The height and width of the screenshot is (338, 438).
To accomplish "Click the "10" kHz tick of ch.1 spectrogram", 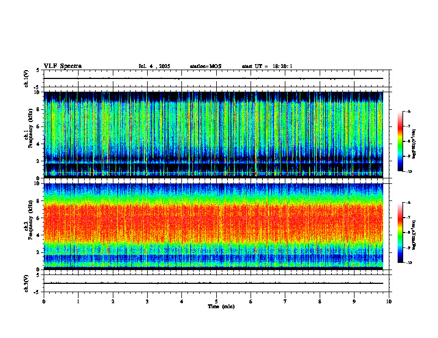I will (37, 92).
